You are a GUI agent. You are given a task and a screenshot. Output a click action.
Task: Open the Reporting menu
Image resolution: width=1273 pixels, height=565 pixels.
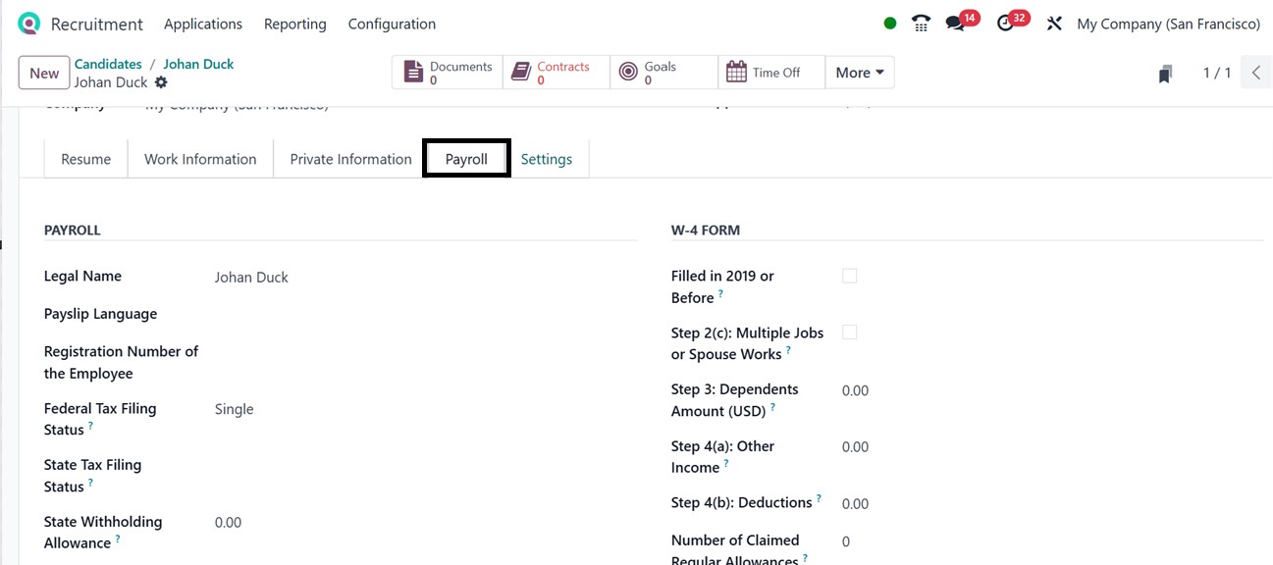tap(294, 24)
